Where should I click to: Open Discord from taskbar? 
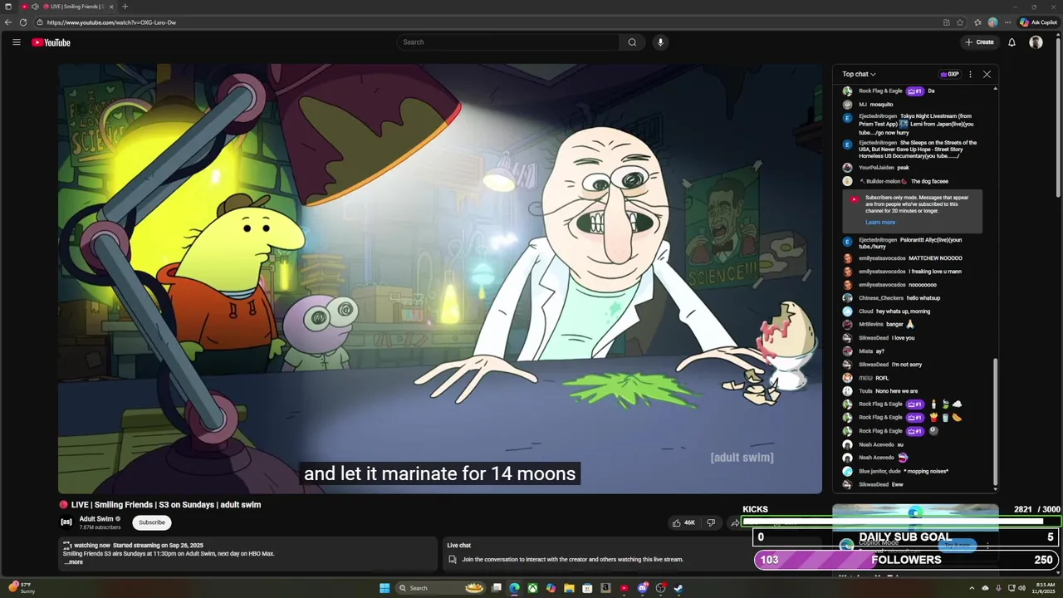643,588
